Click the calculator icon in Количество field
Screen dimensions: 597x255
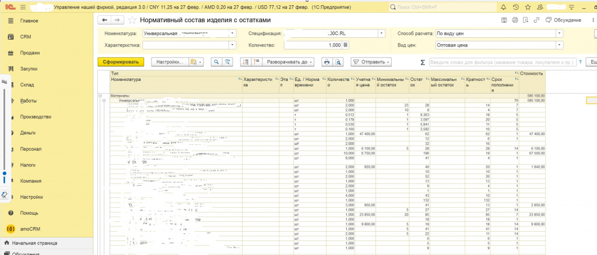[x=346, y=45]
